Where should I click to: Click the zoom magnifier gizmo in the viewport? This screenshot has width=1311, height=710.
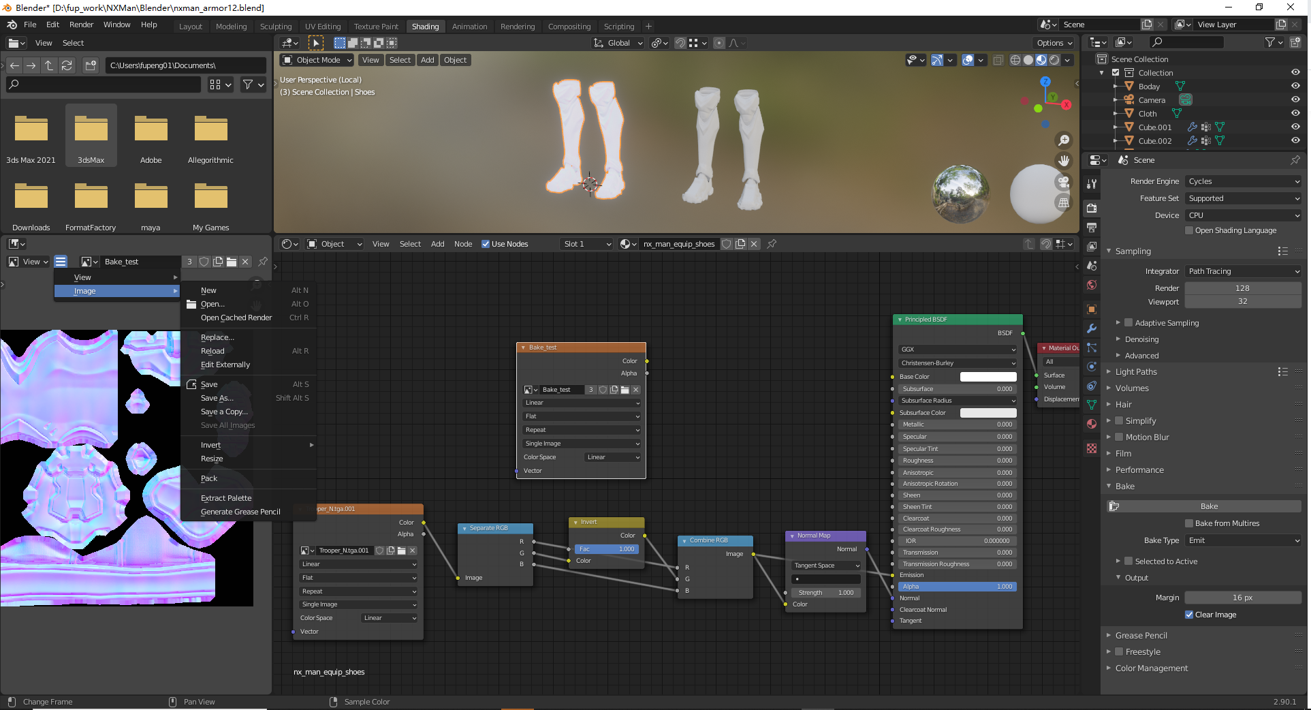pos(1063,140)
